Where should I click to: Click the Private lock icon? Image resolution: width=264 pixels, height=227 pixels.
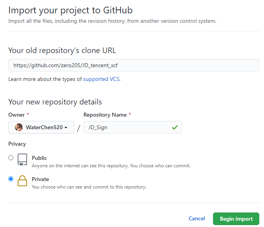click(x=22, y=181)
